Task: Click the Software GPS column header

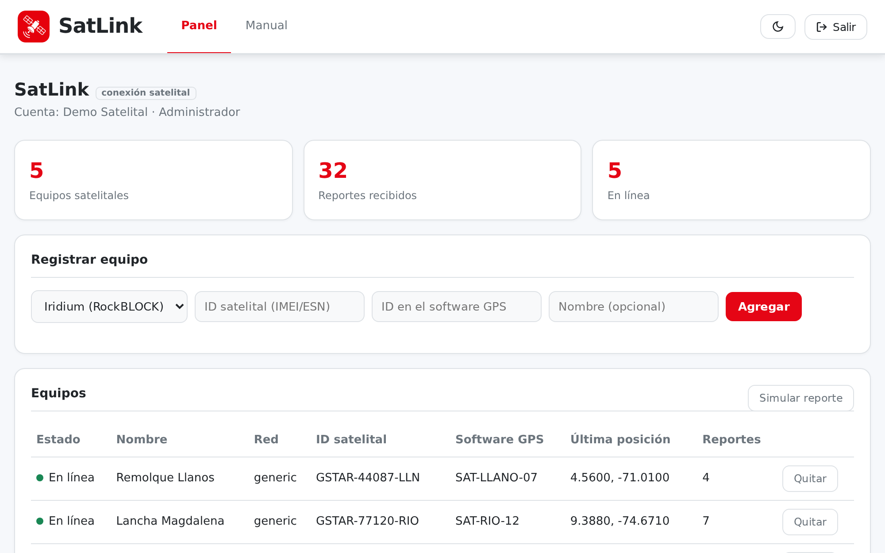Action: tap(500, 439)
